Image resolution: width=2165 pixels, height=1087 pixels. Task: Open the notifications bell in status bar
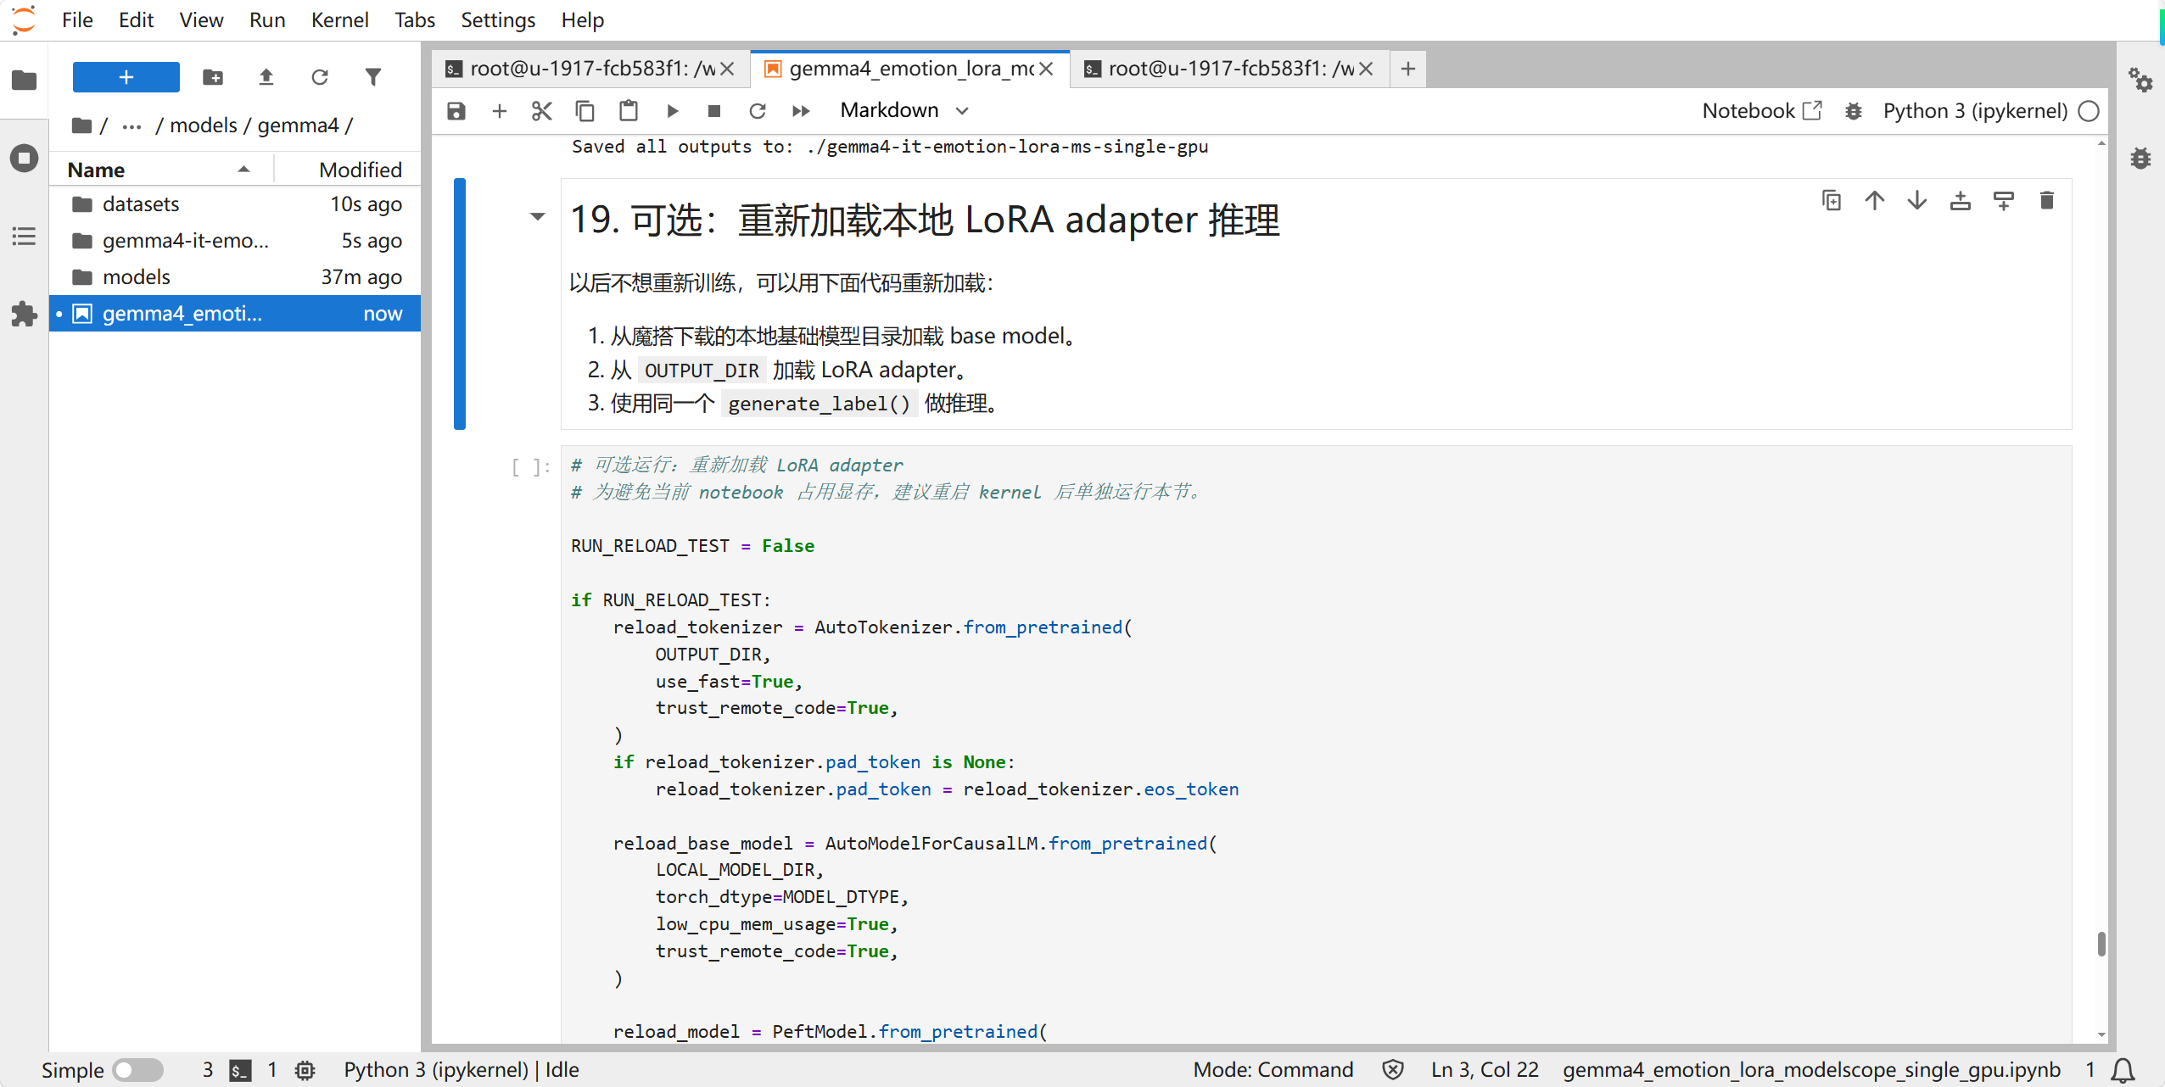[x=2123, y=1070]
